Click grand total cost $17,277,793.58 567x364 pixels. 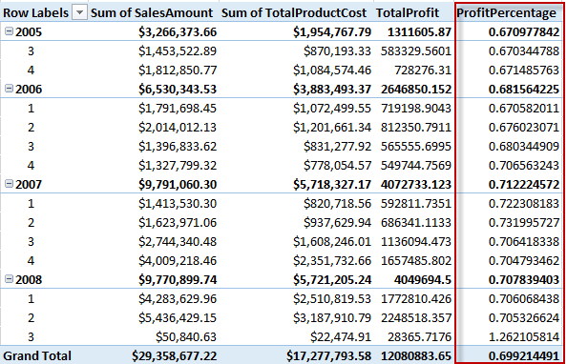point(328,356)
